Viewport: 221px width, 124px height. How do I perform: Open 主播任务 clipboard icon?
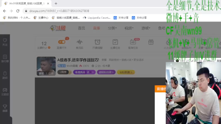click(115, 42)
